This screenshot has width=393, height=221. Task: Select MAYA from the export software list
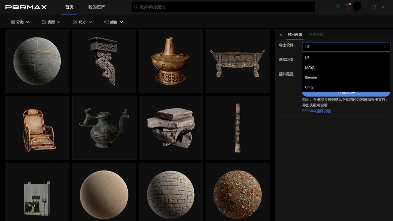click(x=310, y=68)
